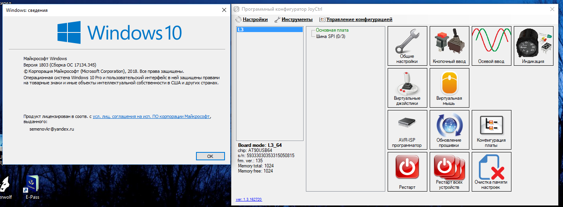Click Очистка памяти настроек icon
Viewport: 563px width, 207px height.
click(x=491, y=172)
